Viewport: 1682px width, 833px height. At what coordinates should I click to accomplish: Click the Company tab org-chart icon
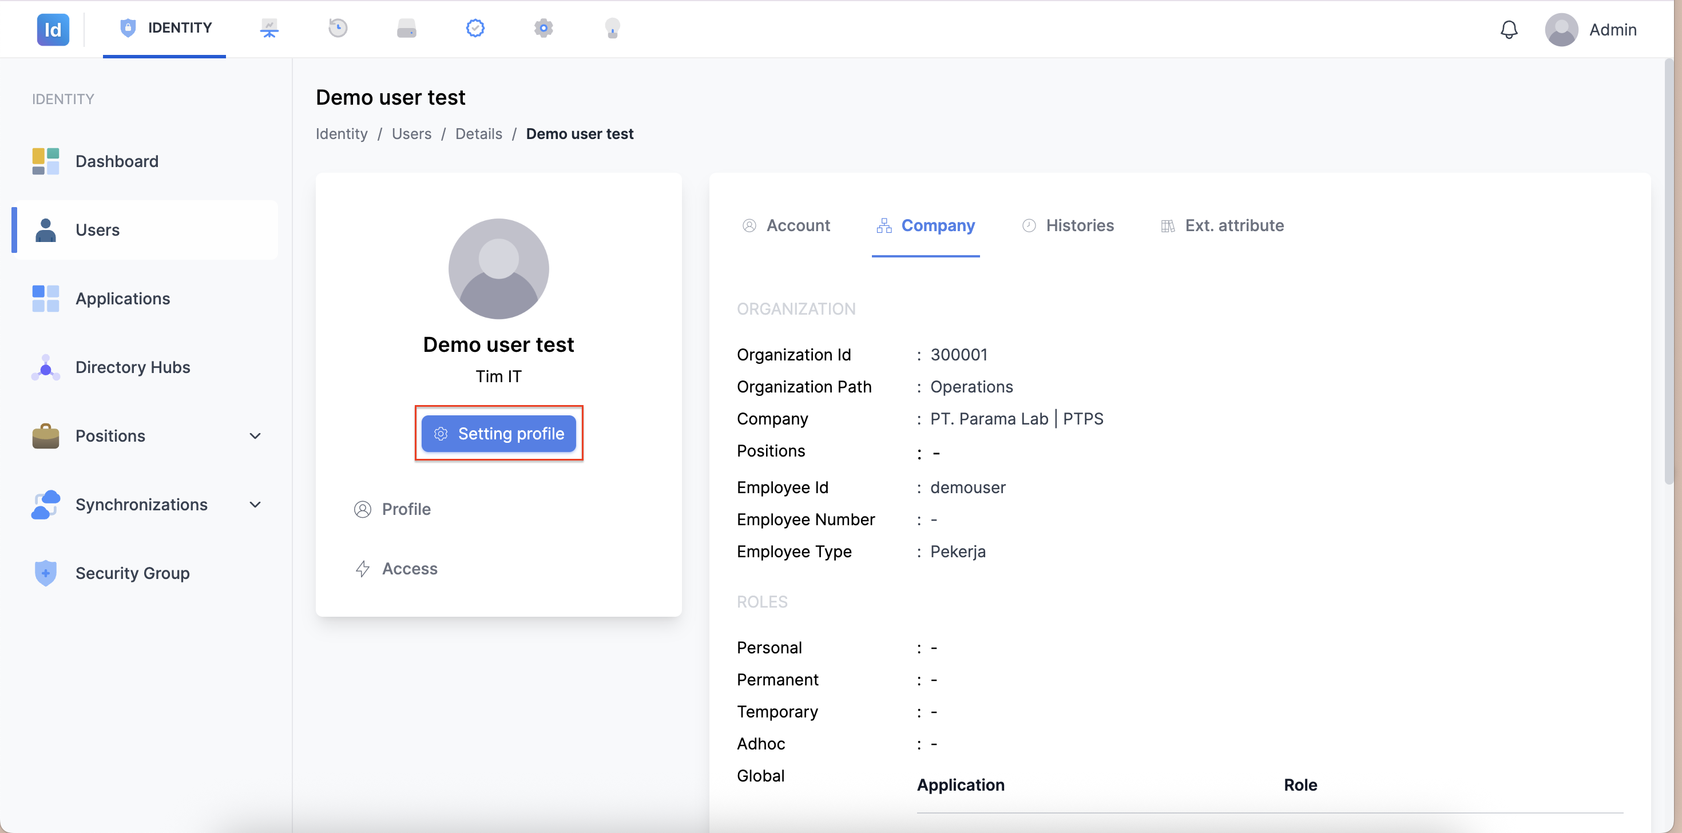pos(884,225)
